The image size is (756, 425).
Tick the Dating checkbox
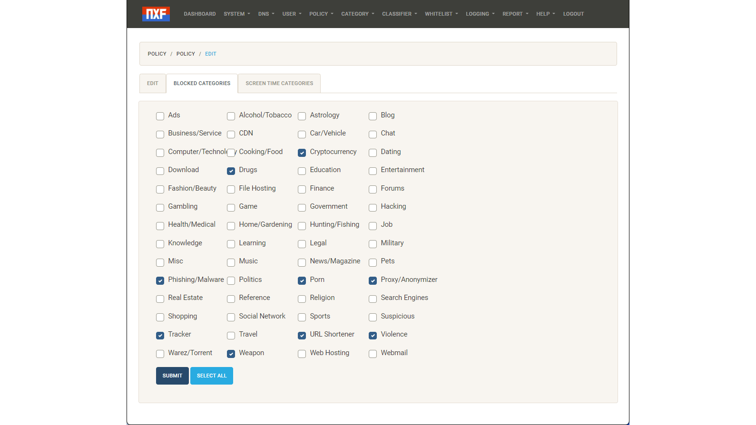tap(373, 153)
